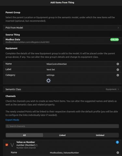This screenshot has width=122, height=156.
Task: Clear the Label field
Action: (x=118, y=70)
